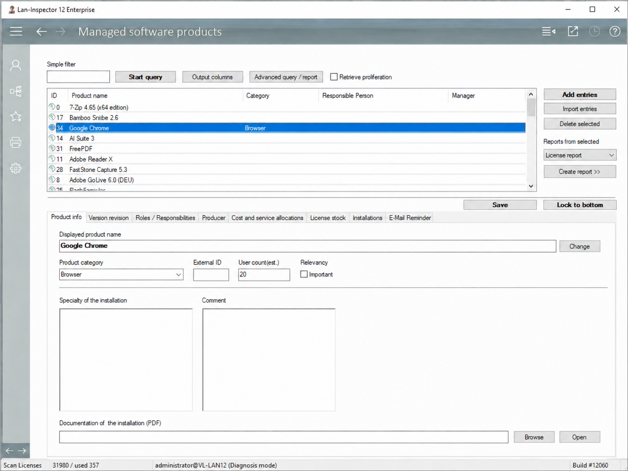628x471 pixels.
Task: Click into Specialty of the installation box
Action: point(126,360)
